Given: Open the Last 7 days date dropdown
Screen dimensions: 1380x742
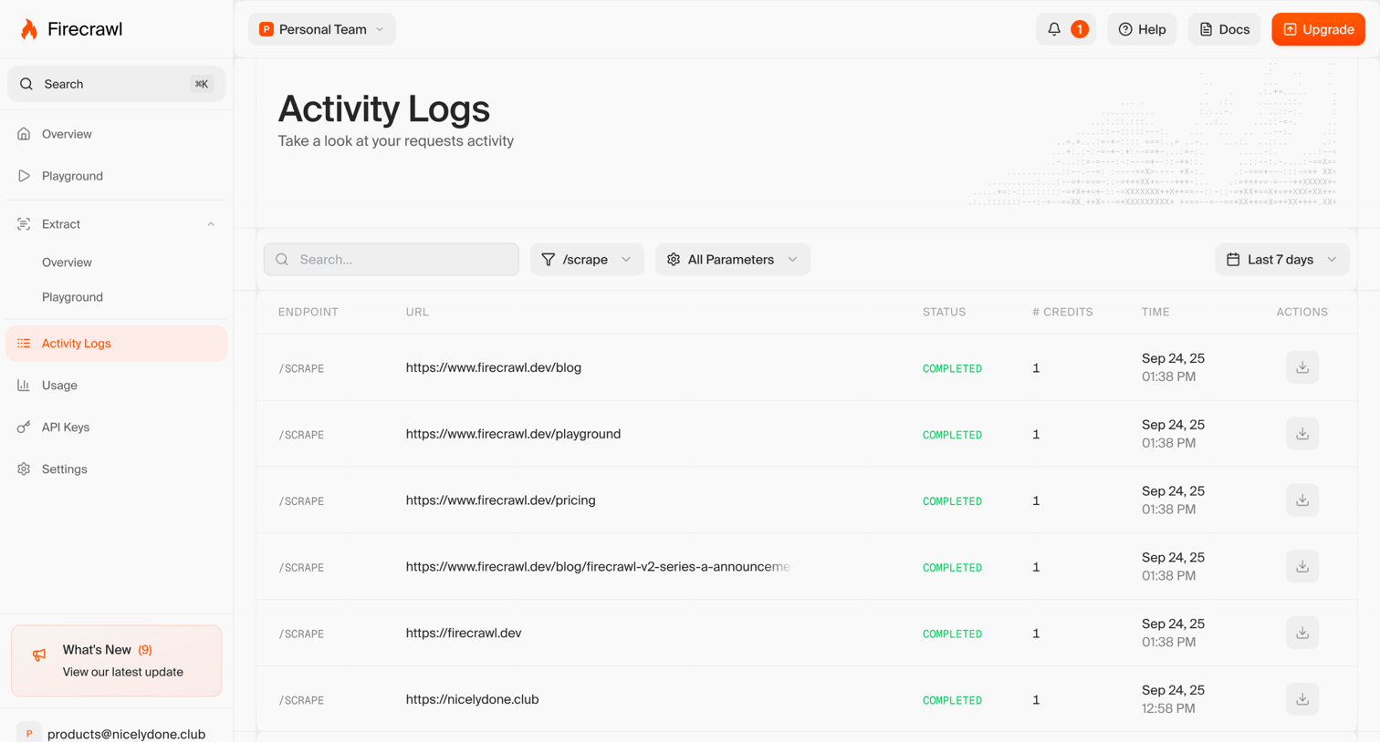Looking at the screenshot, I should tap(1282, 260).
